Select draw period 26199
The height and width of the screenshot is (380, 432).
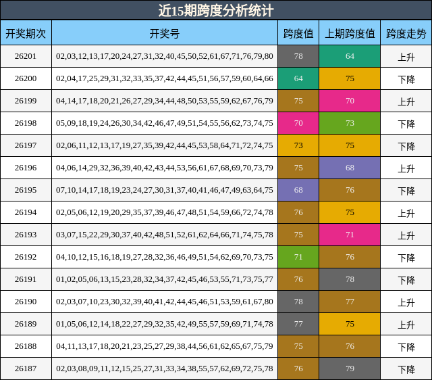[26, 101]
